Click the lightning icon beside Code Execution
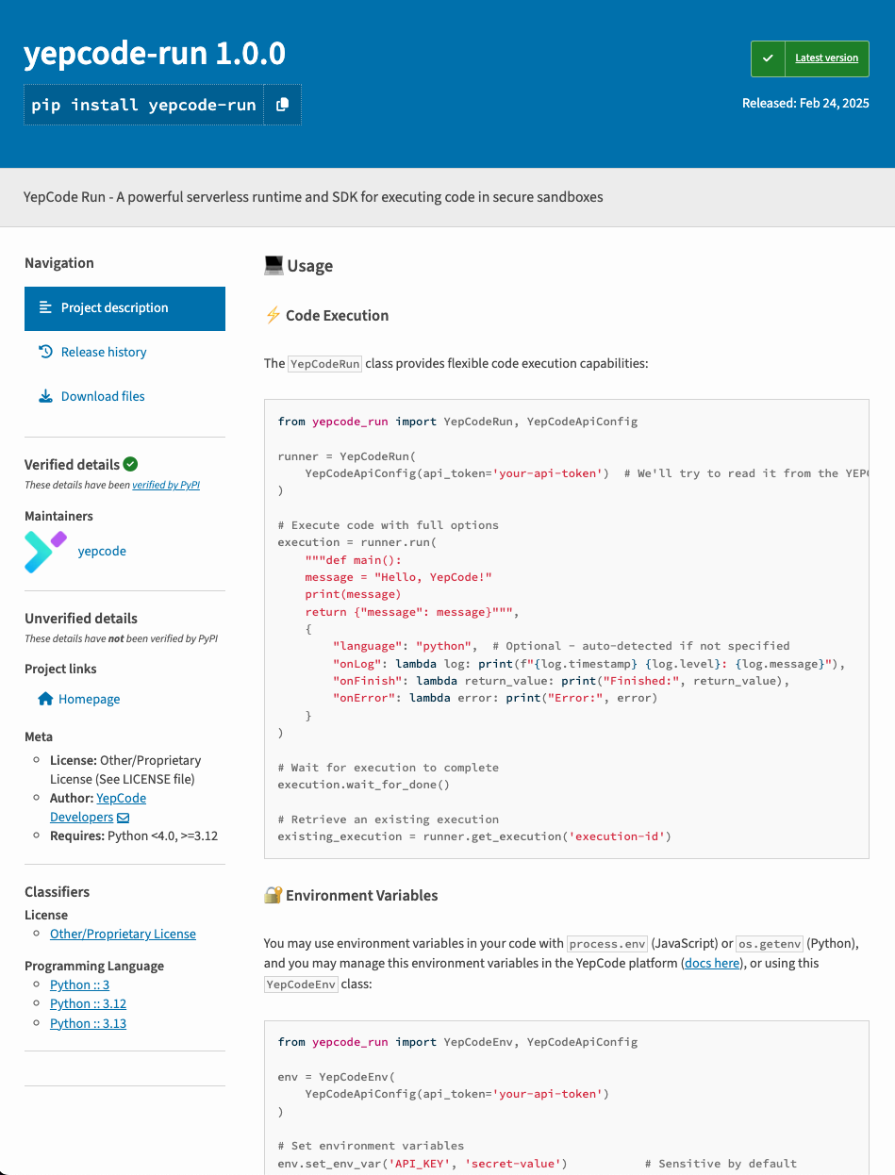 pyautogui.click(x=273, y=315)
